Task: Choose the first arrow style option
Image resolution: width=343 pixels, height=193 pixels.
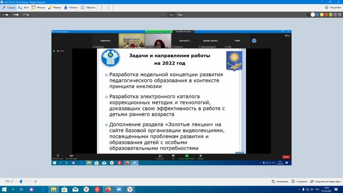Action: (5, 14)
